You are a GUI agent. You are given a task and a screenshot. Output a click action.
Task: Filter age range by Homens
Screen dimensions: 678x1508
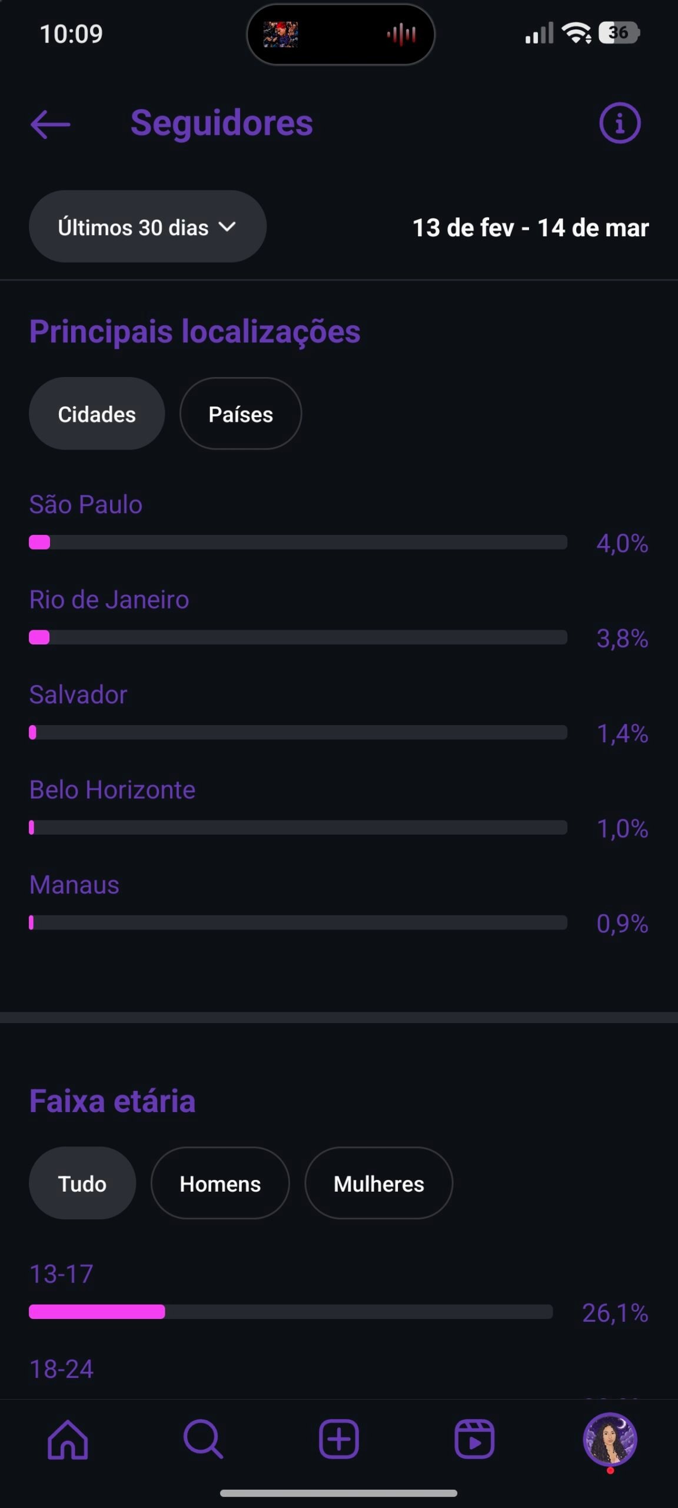[x=220, y=1183]
